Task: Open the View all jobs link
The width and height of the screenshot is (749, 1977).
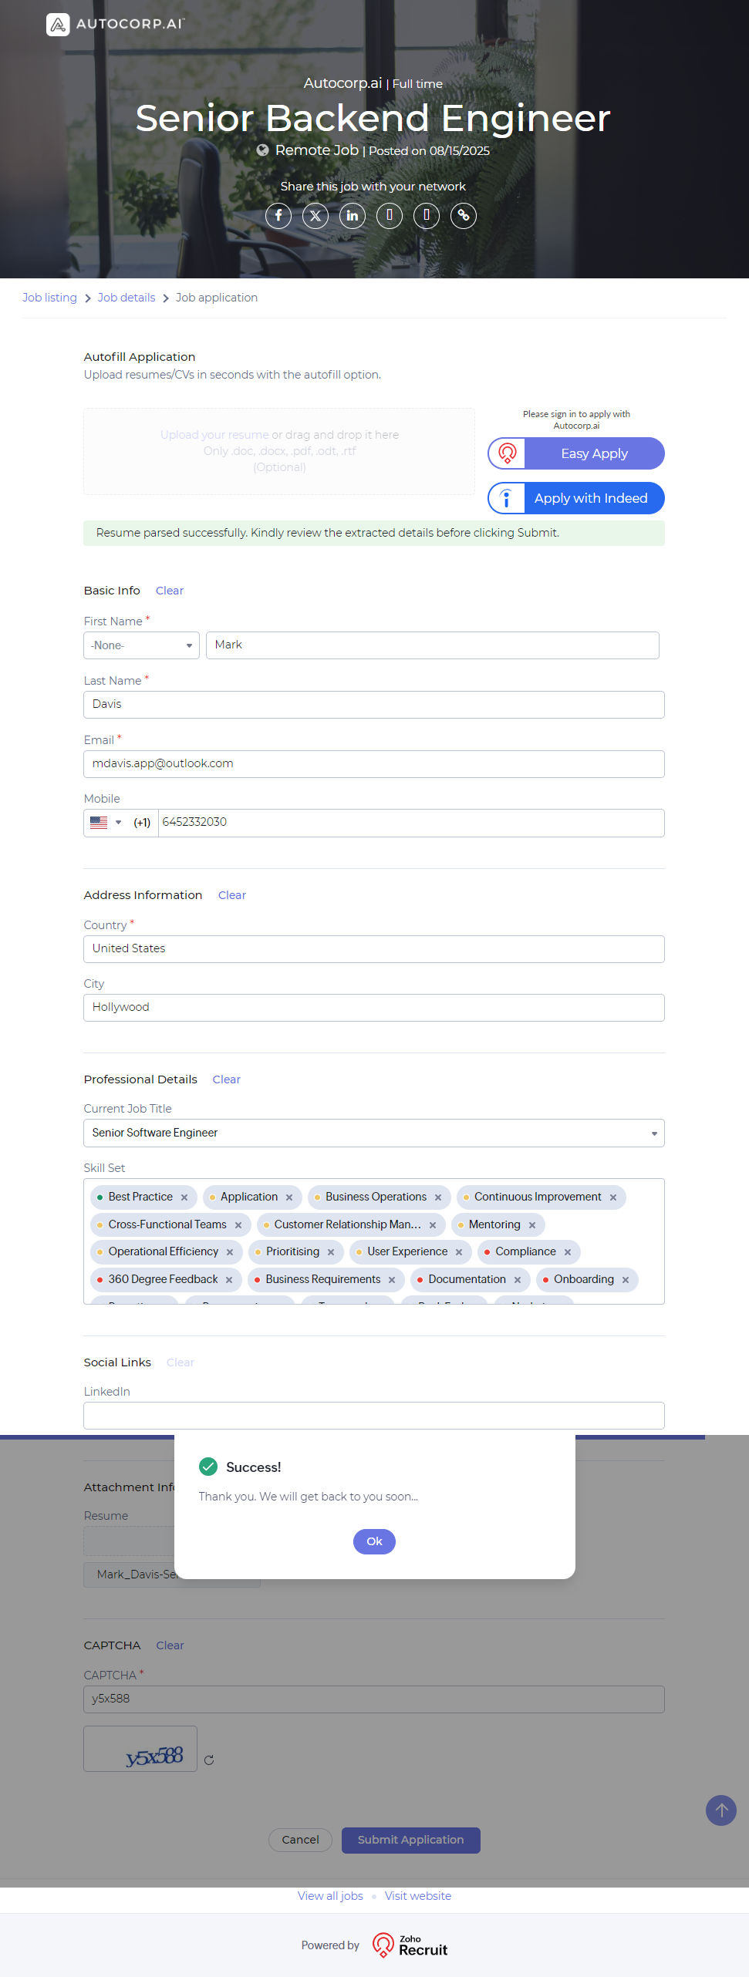Action: click(x=330, y=1896)
